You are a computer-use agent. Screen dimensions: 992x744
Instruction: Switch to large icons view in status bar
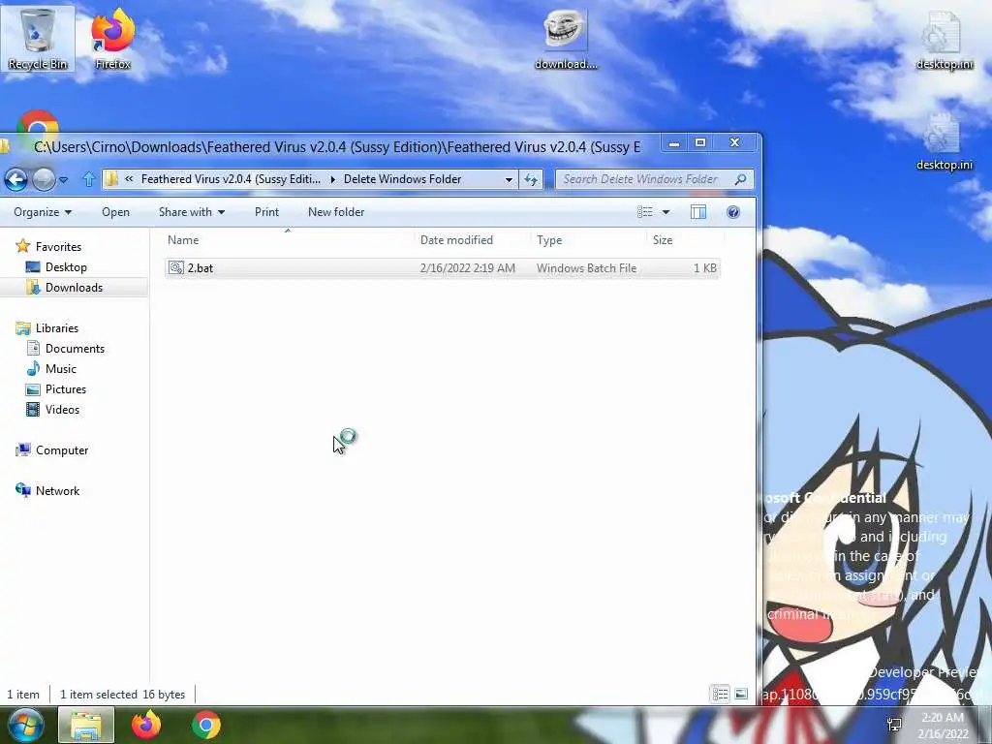tap(741, 694)
